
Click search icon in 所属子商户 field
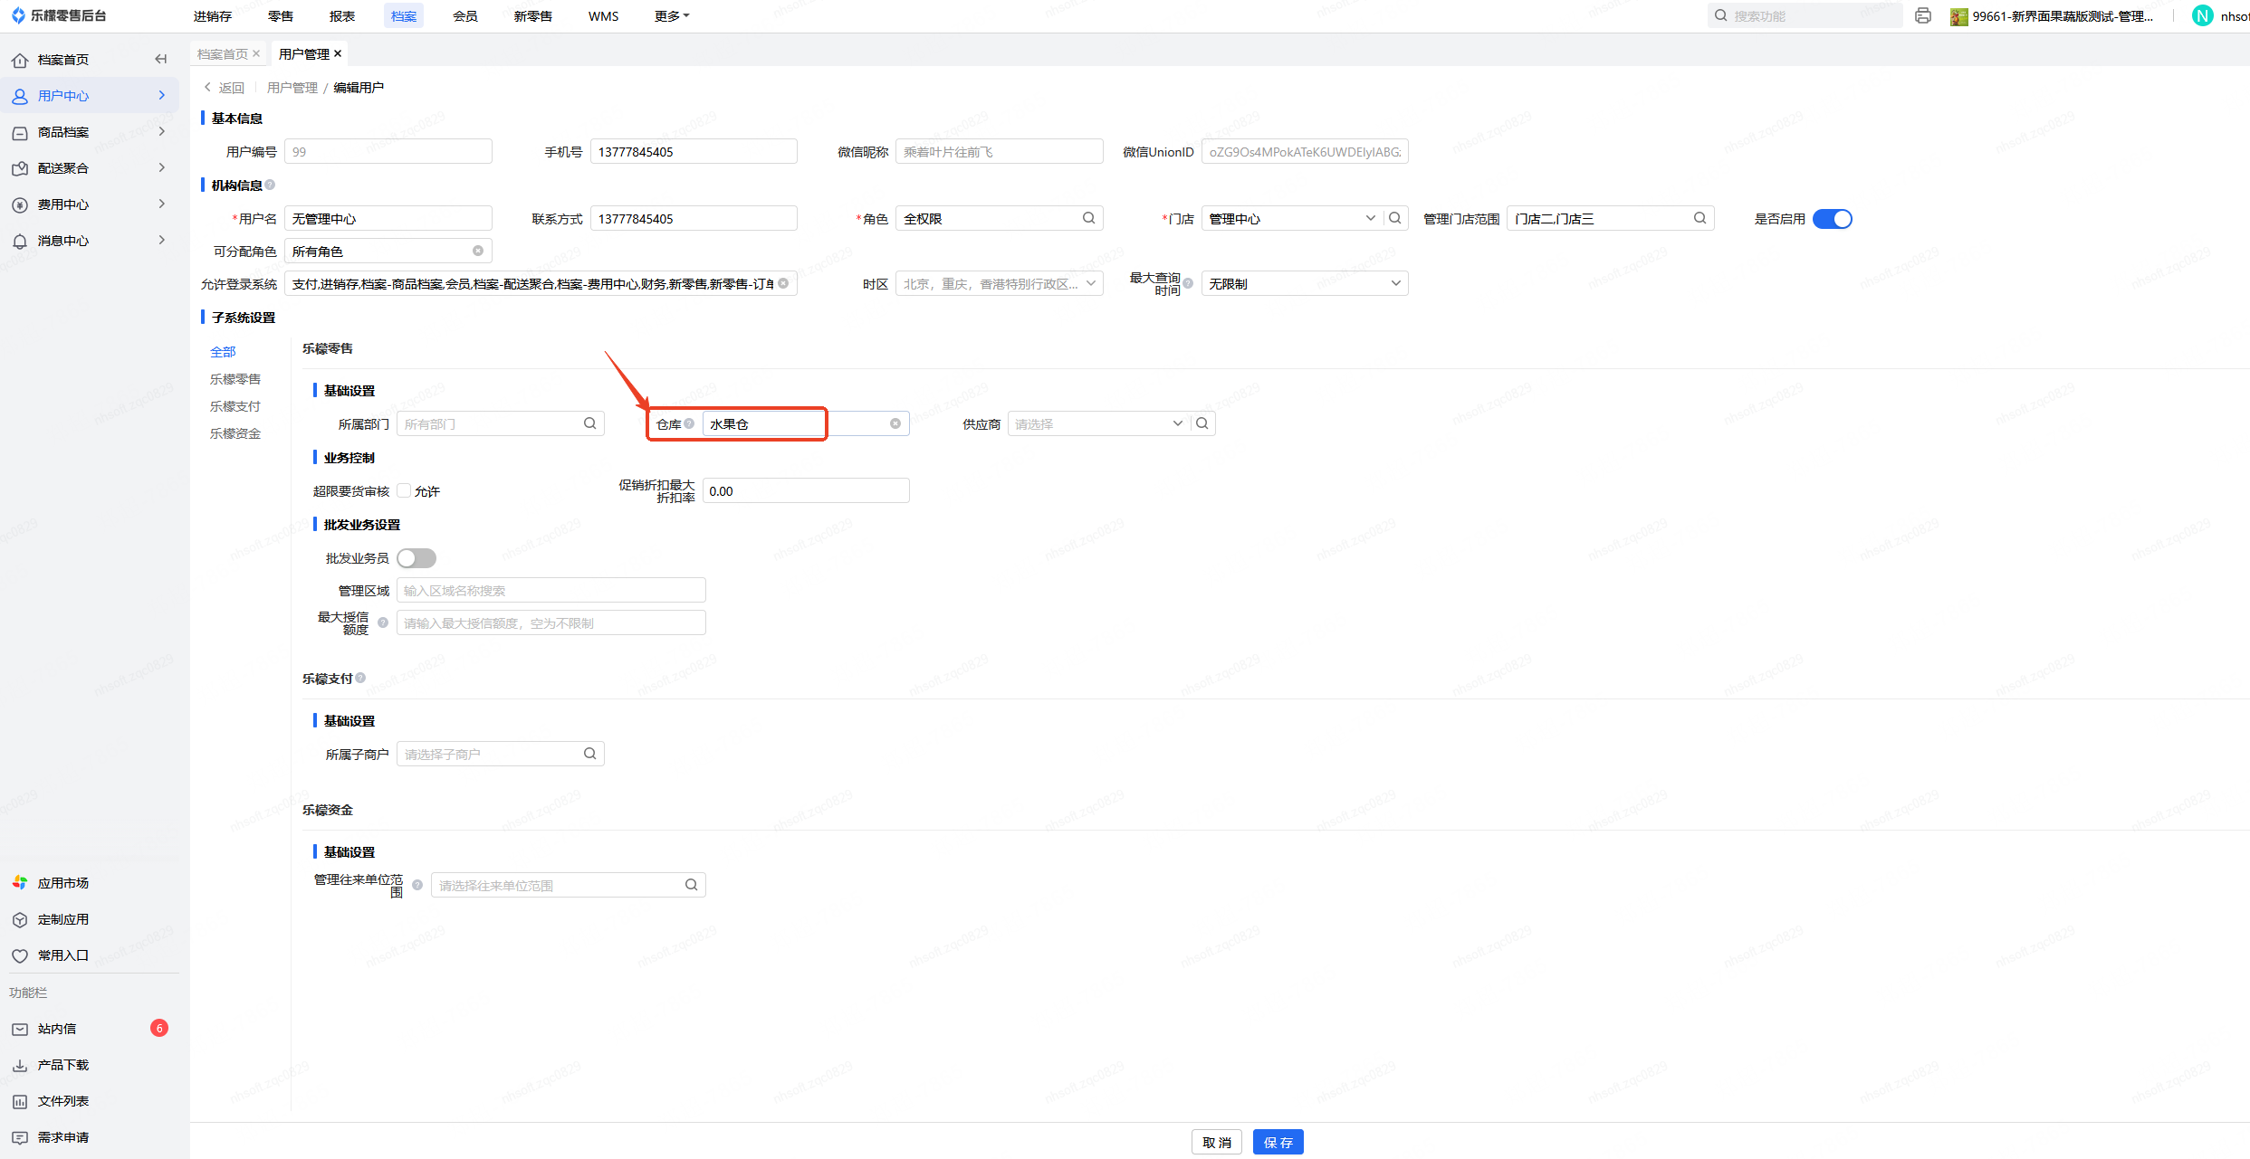589,754
